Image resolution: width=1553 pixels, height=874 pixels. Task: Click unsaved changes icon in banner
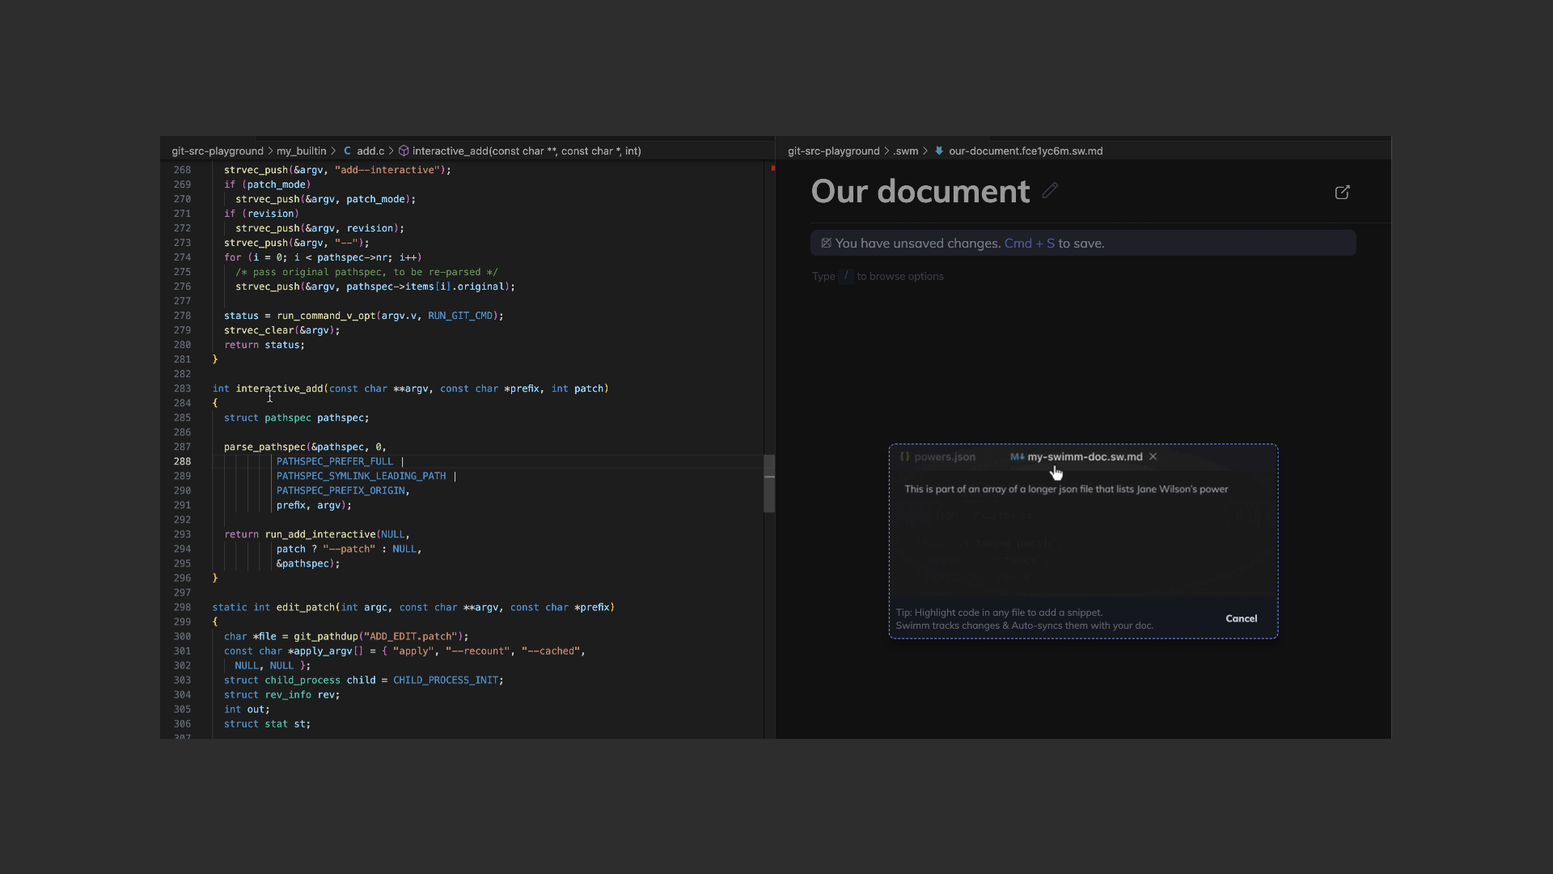tap(826, 244)
